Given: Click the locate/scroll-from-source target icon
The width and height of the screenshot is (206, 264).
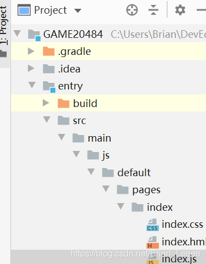Looking at the screenshot, I should click(x=132, y=10).
